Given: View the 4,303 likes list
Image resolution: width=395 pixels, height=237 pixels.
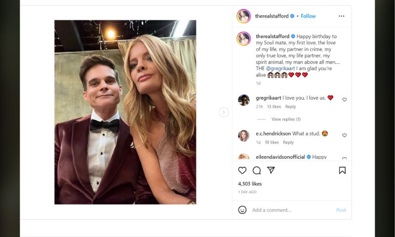Looking at the screenshot, I should pyautogui.click(x=250, y=184).
